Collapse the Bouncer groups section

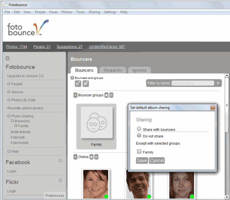click(x=76, y=95)
